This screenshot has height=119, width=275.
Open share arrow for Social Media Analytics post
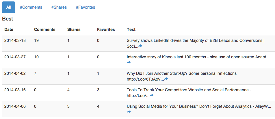pyautogui.click(x=129, y=112)
